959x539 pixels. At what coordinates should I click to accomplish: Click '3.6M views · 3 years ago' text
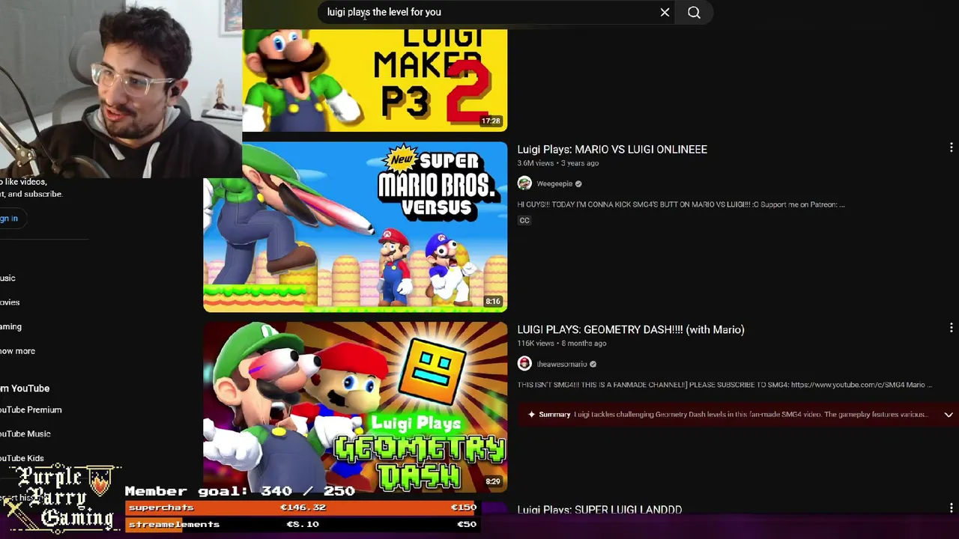558,163
